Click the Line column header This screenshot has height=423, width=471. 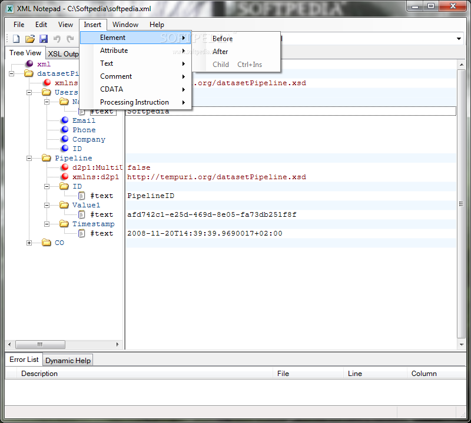375,374
